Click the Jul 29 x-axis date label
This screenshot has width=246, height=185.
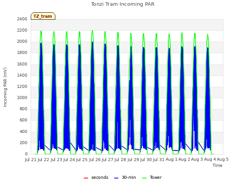[x=133, y=160]
